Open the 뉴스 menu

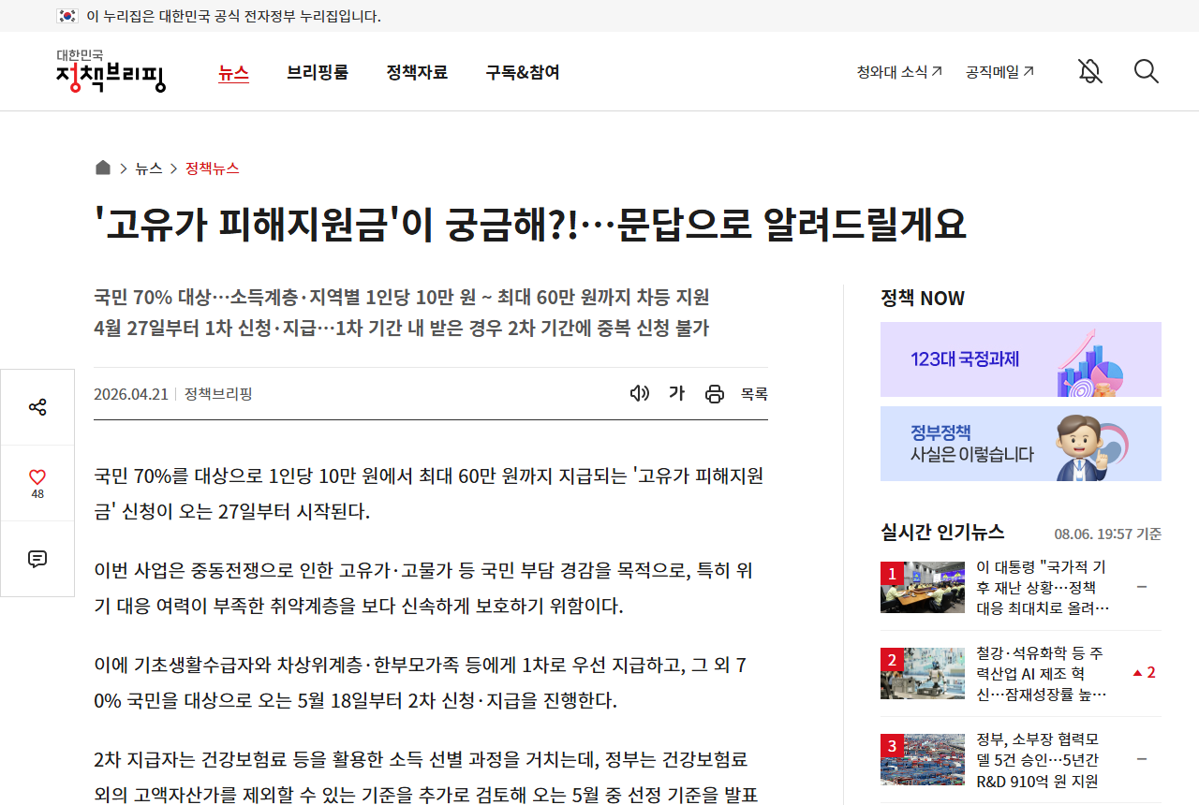[233, 72]
